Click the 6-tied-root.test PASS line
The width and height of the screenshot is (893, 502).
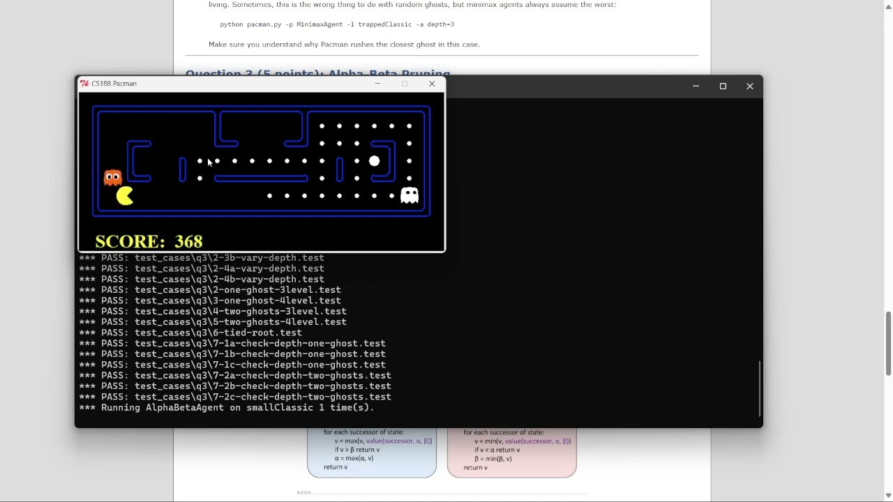190,333
